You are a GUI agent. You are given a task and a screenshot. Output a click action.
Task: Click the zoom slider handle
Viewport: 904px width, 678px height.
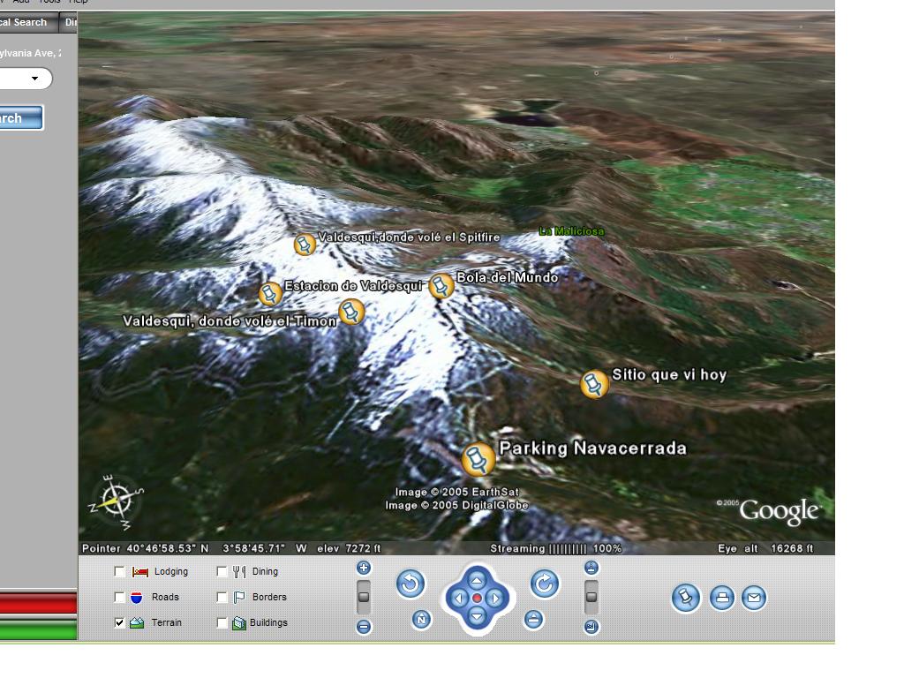pos(363,598)
